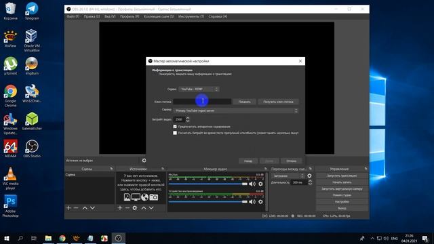Screen dimensions: 434x244
Task: Click the Получить ключ потока button
Action: click(x=278, y=102)
